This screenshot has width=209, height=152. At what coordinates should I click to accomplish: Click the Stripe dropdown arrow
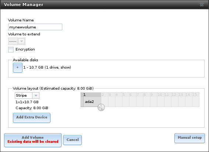pyautogui.click(x=36, y=96)
